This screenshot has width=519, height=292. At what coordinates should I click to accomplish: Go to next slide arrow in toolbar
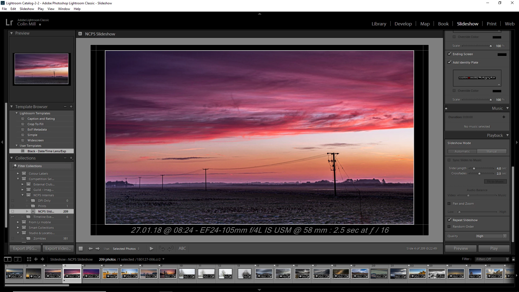pos(98,248)
